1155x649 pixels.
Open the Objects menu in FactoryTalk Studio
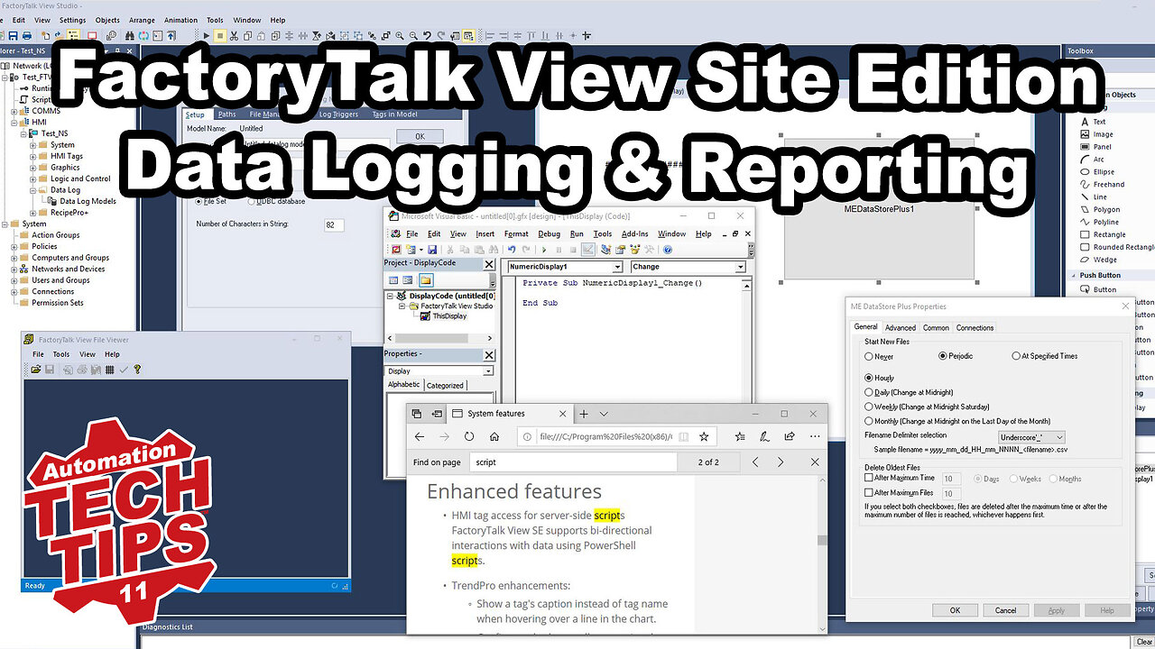(107, 20)
